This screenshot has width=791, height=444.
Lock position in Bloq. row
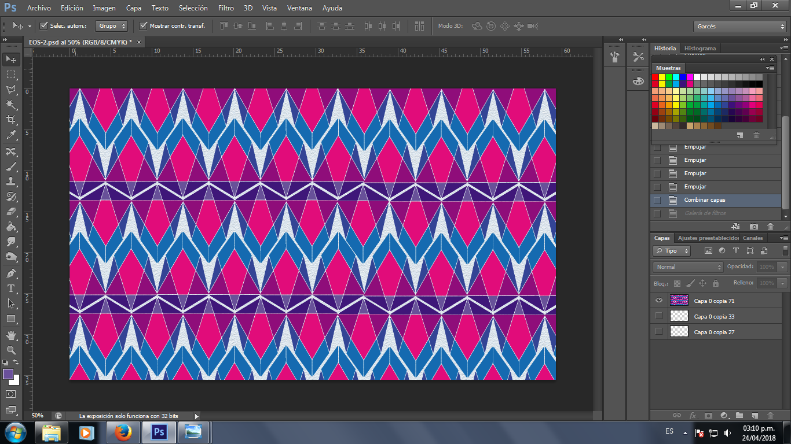[702, 283]
